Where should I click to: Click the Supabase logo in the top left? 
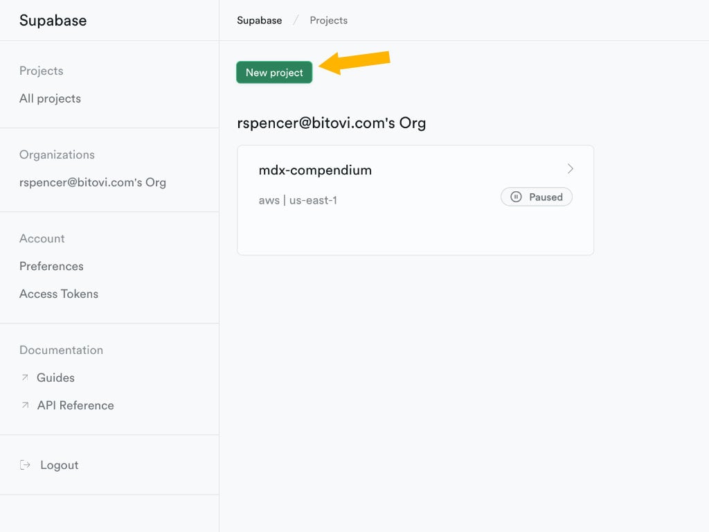click(x=52, y=20)
